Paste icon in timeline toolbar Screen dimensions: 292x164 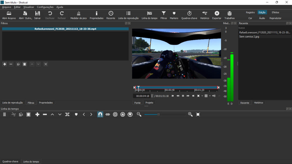click(28, 115)
